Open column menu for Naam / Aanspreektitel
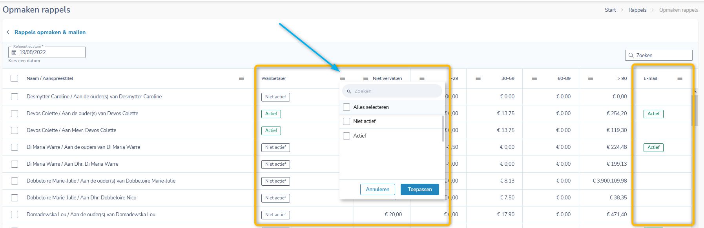704x228 pixels. tap(241, 79)
